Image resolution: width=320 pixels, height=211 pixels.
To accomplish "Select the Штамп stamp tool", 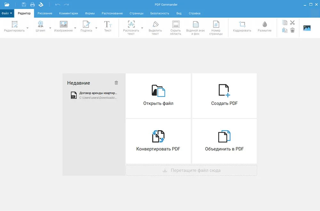I will pos(41,27).
